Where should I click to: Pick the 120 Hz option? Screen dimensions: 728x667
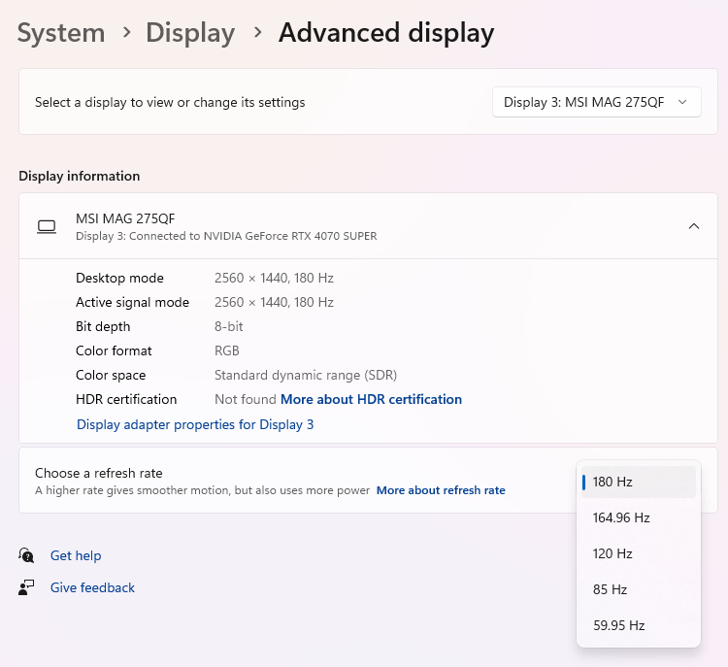638,553
